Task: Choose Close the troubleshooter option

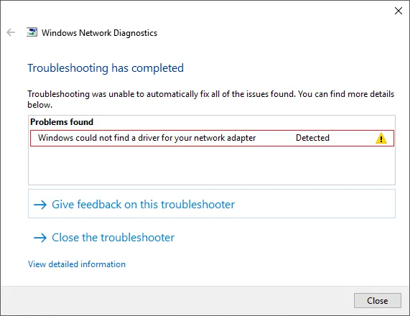Action: coord(113,238)
